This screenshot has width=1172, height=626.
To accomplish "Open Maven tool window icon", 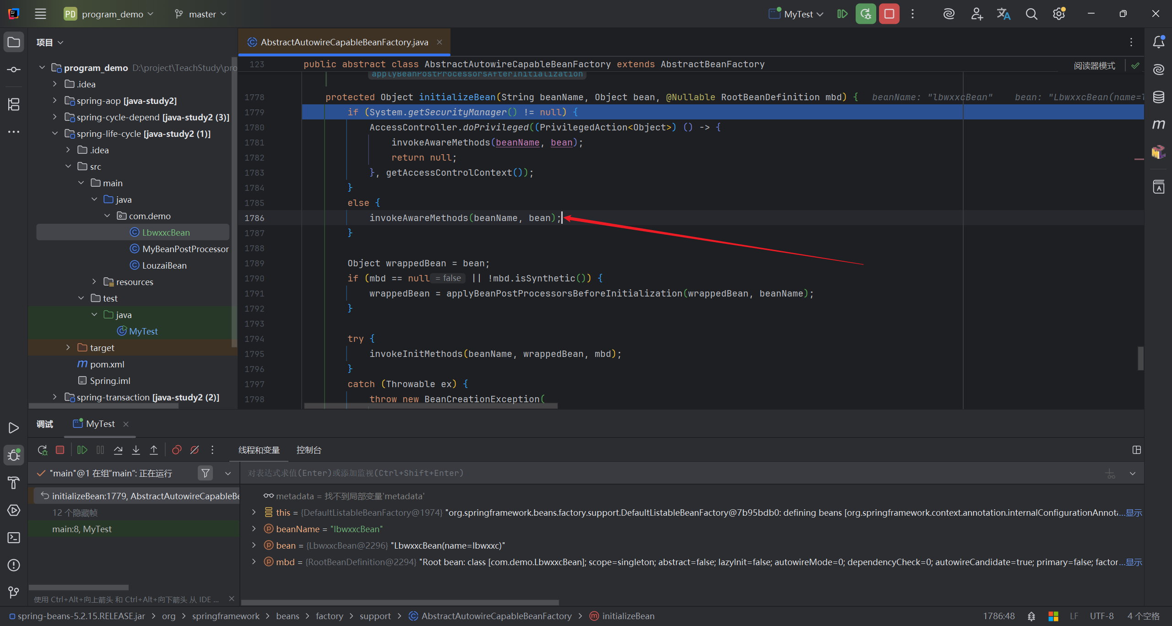I will pyautogui.click(x=1159, y=124).
